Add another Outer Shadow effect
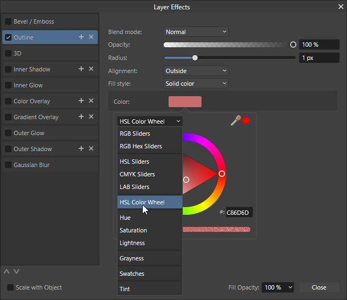The width and height of the screenshot is (347, 300). tap(81, 148)
